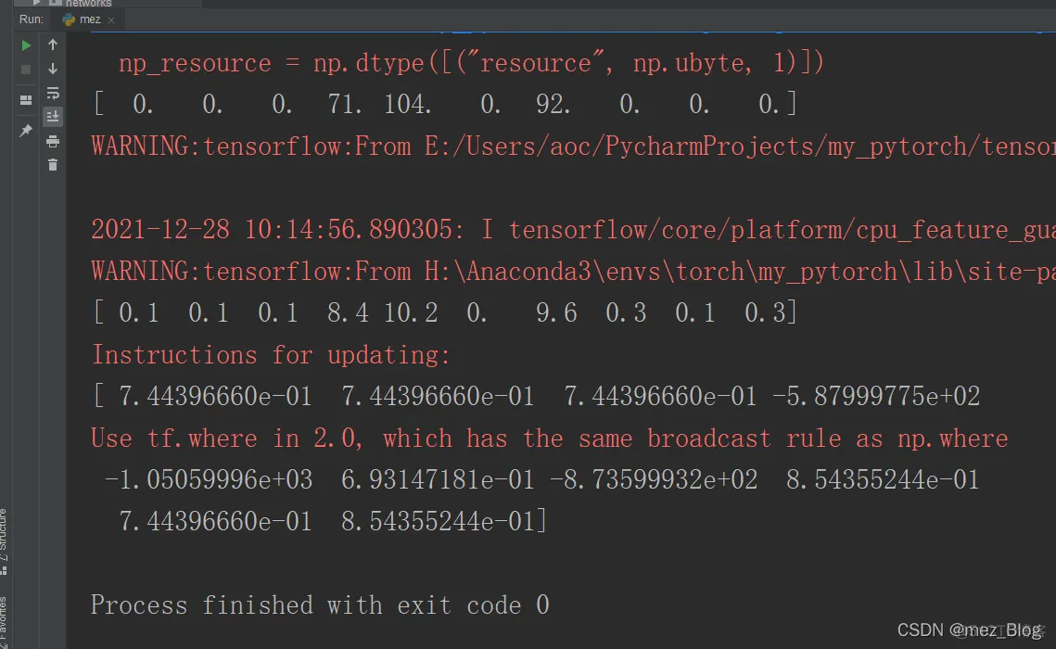Toggle scroll to end of output
The width and height of the screenshot is (1056, 649).
pyautogui.click(x=53, y=117)
